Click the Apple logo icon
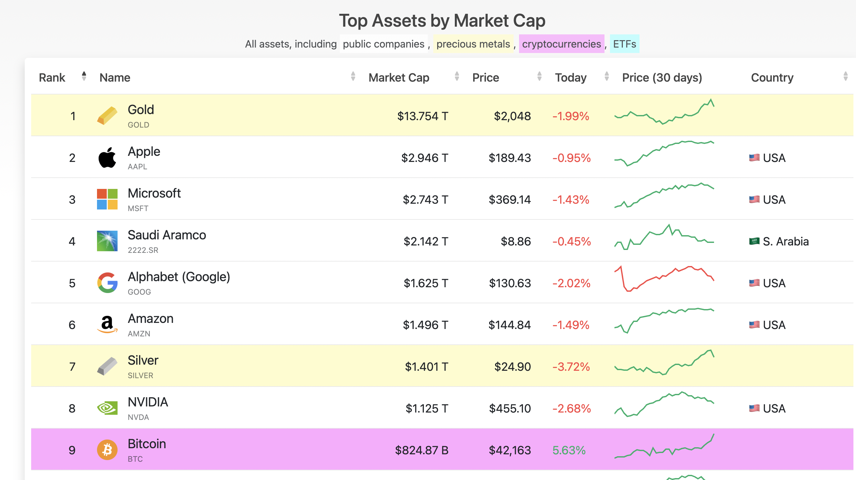Screen dimensions: 856x480 point(107,157)
